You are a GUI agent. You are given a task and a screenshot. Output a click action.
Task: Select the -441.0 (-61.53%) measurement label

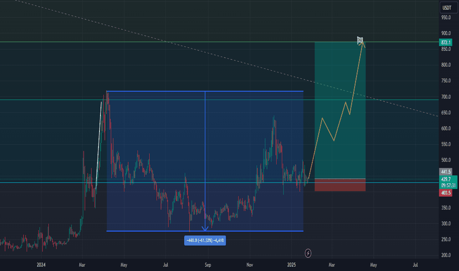click(x=205, y=240)
